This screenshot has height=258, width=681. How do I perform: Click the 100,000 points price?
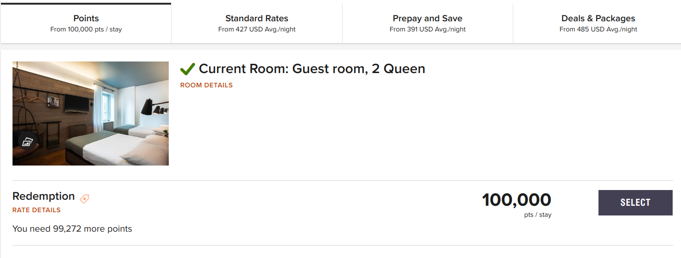tap(516, 200)
